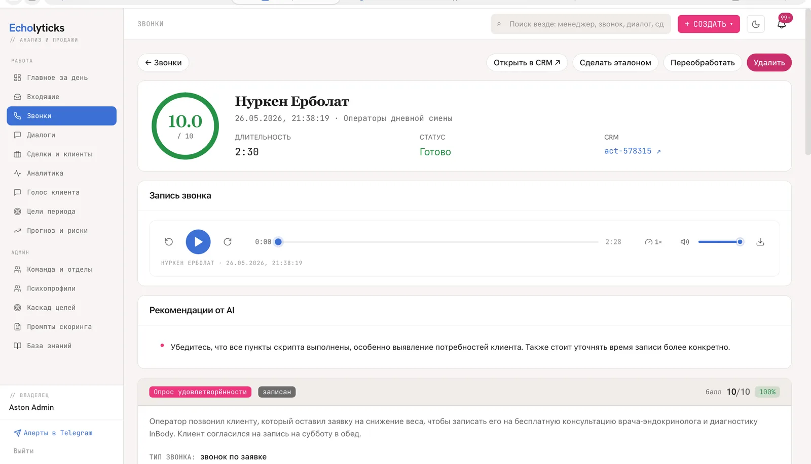
Task: Click the записан status tag
Action: click(x=277, y=392)
